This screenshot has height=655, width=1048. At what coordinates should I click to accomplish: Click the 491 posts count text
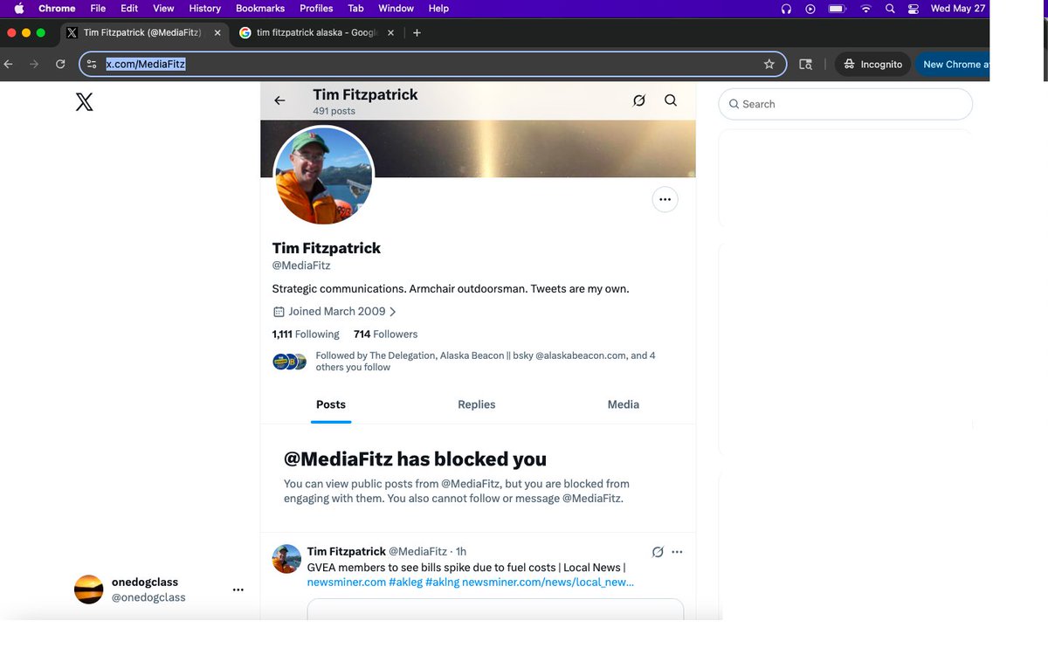334,111
